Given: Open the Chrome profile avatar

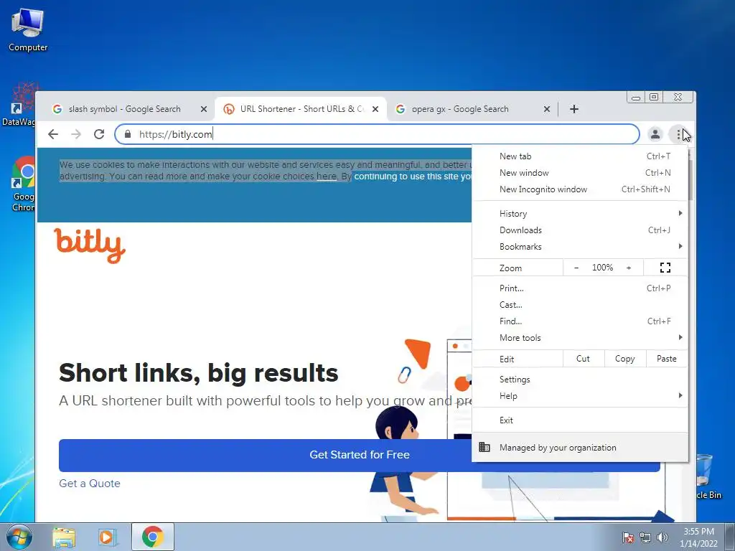Looking at the screenshot, I should [x=655, y=134].
